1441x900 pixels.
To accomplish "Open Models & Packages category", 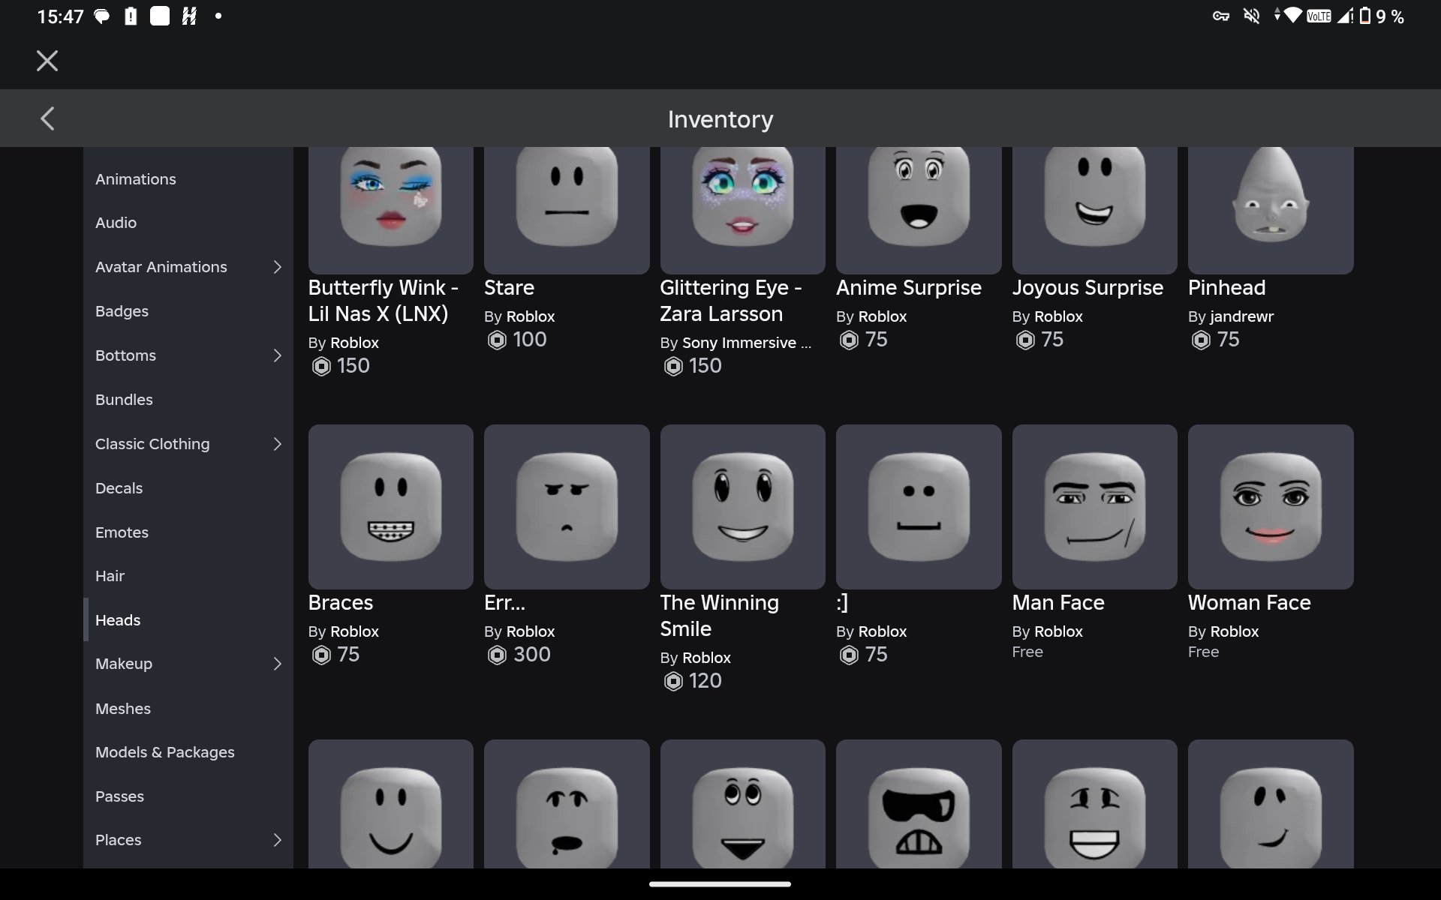I will pos(188,752).
